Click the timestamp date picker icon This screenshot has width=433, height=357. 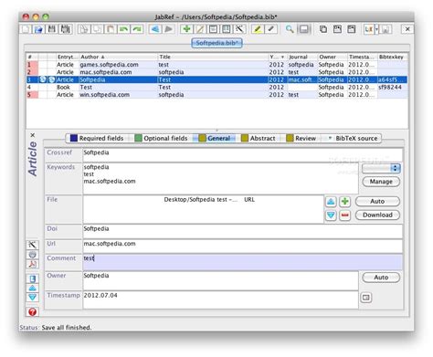click(366, 298)
